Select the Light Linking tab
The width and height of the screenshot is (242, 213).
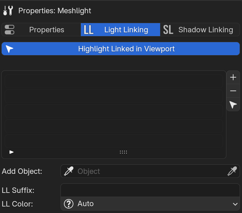[120, 30]
